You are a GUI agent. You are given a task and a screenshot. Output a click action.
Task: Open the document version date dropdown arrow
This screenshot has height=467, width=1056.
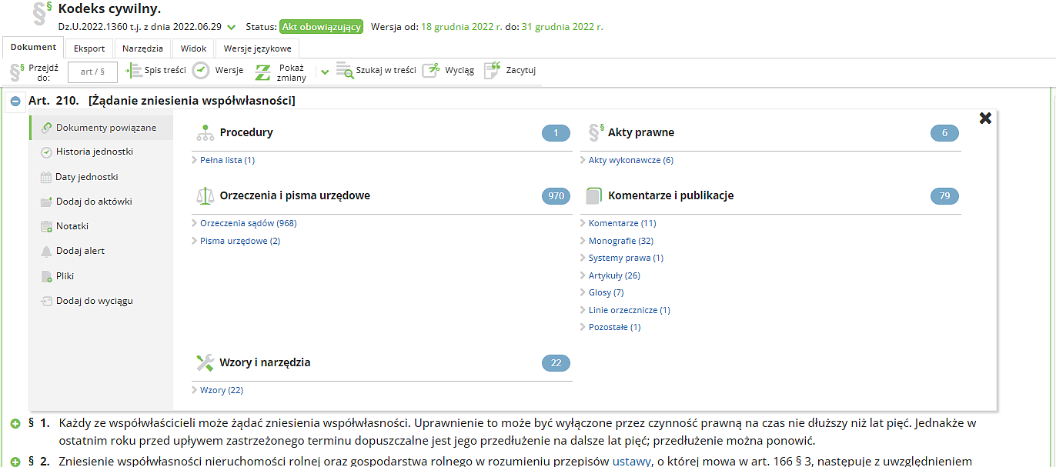(232, 28)
